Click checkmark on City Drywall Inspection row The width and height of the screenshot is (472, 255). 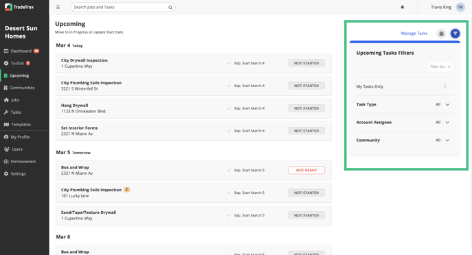229,63
